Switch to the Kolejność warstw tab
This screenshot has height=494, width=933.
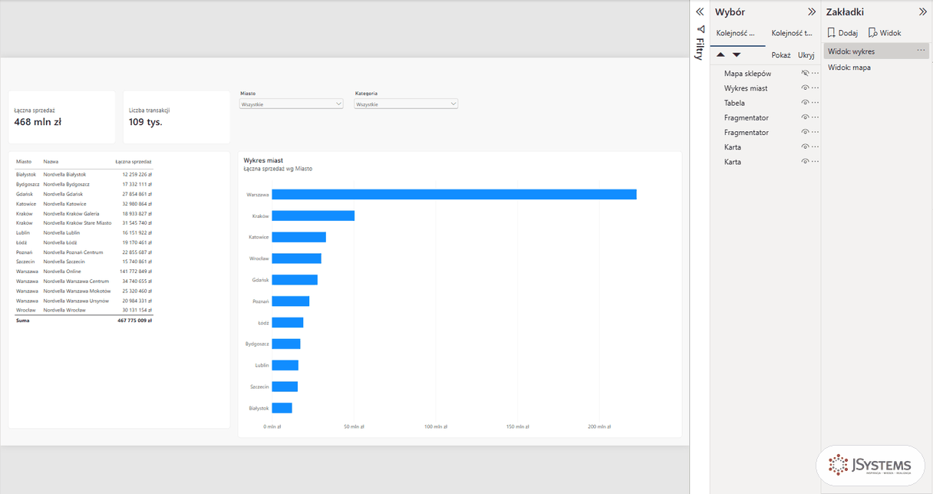coord(736,33)
